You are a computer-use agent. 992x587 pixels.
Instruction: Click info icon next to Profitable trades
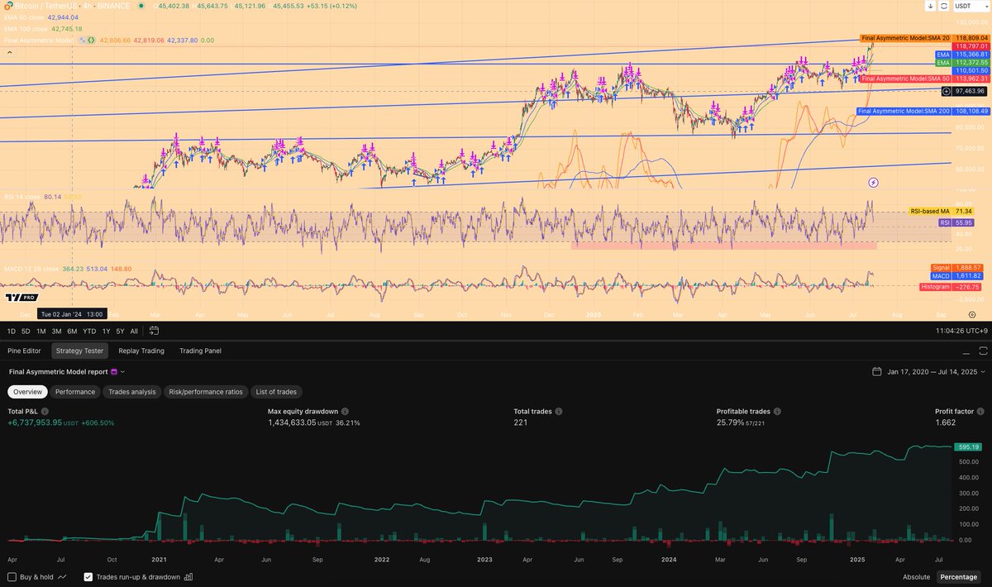click(778, 411)
